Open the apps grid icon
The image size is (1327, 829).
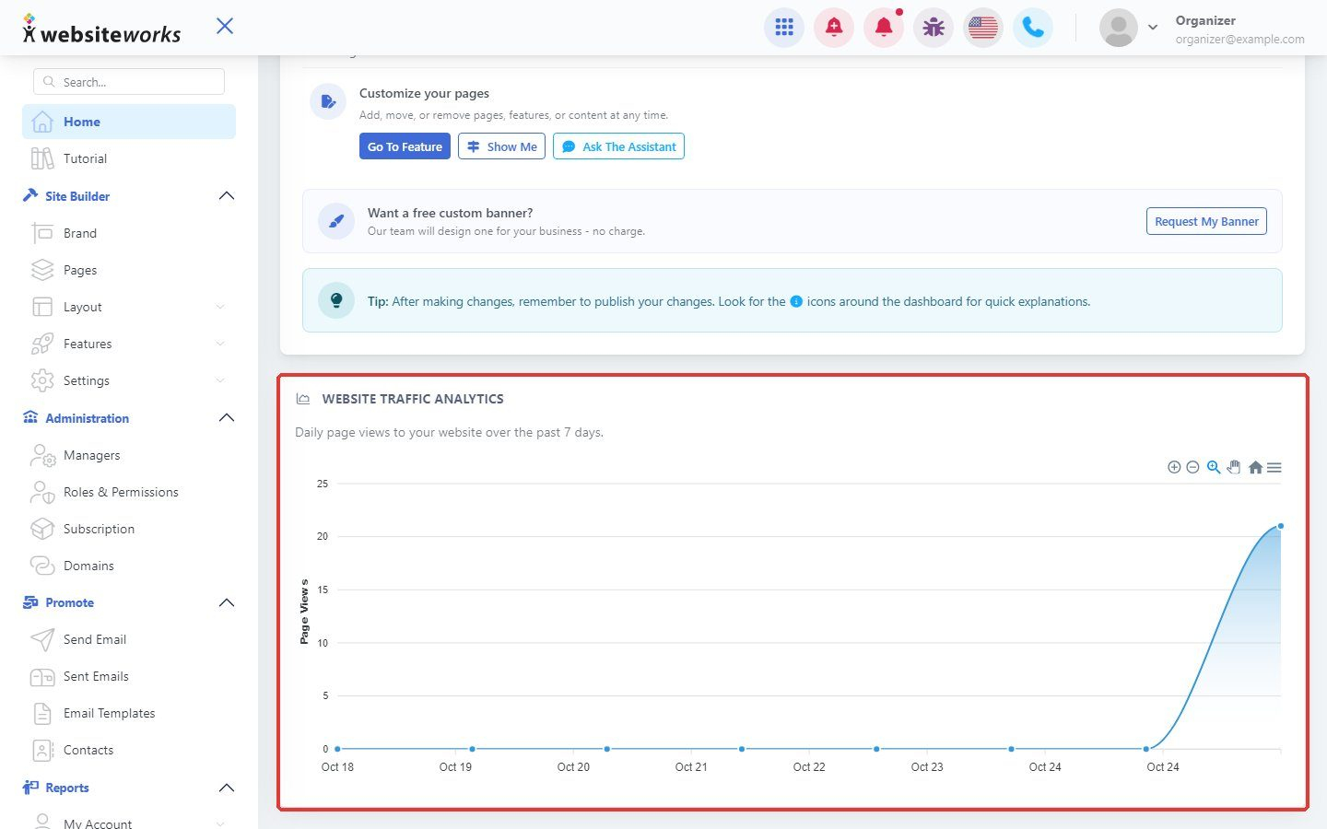(784, 28)
